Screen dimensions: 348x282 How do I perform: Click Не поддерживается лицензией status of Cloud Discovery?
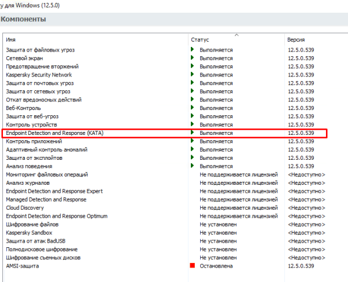click(x=238, y=208)
